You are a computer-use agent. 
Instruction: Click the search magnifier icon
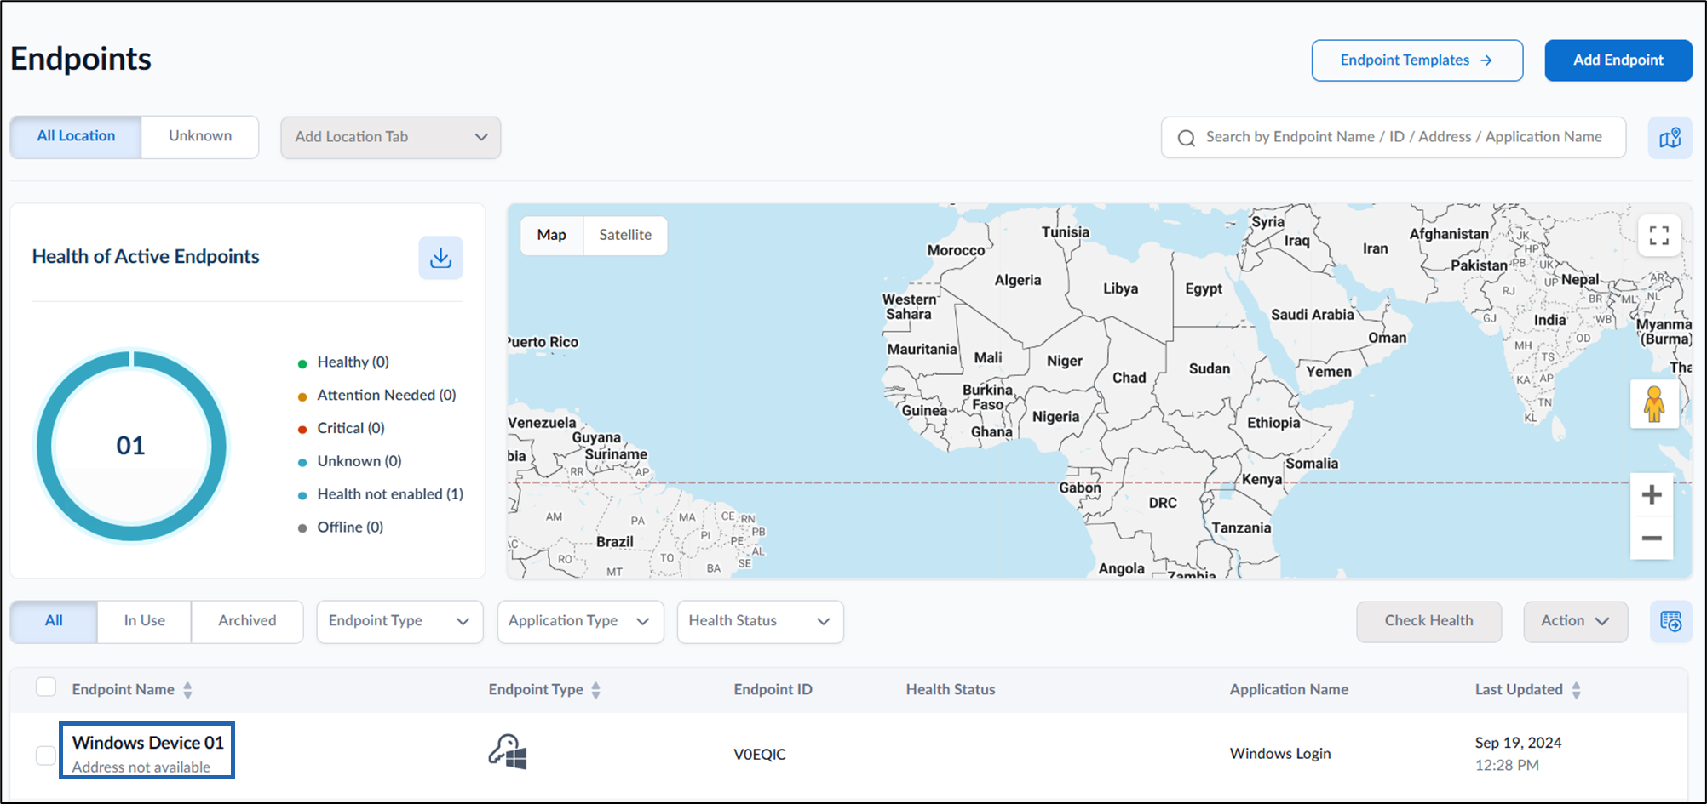(x=1187, y=138)
